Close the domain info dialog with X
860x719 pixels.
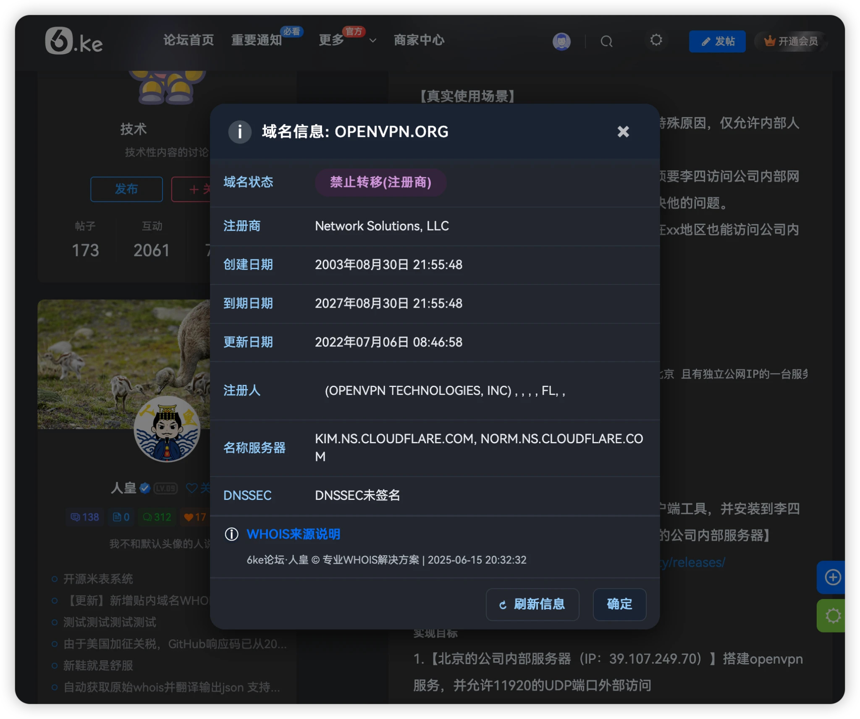coord(623,132)
